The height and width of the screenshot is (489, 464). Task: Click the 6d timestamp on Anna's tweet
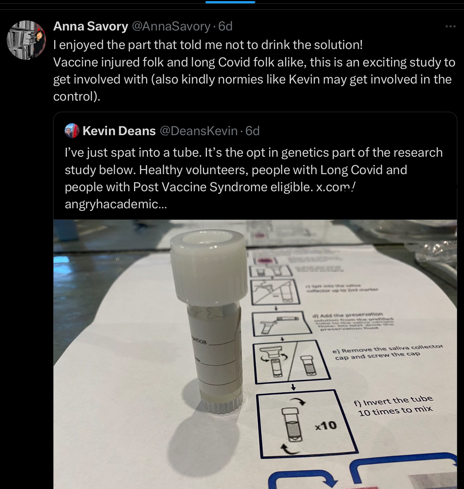(225, 26)
